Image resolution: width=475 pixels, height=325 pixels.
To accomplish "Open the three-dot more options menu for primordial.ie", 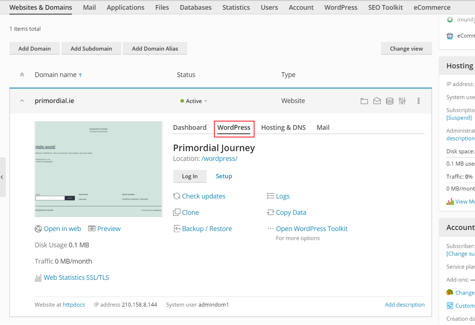I will [419, 101].
